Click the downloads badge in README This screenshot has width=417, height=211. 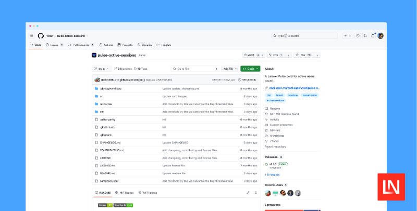point(123,205)
